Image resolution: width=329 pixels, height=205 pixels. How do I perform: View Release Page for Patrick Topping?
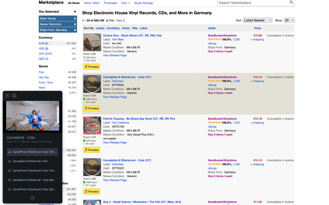[x=115, y=142]
